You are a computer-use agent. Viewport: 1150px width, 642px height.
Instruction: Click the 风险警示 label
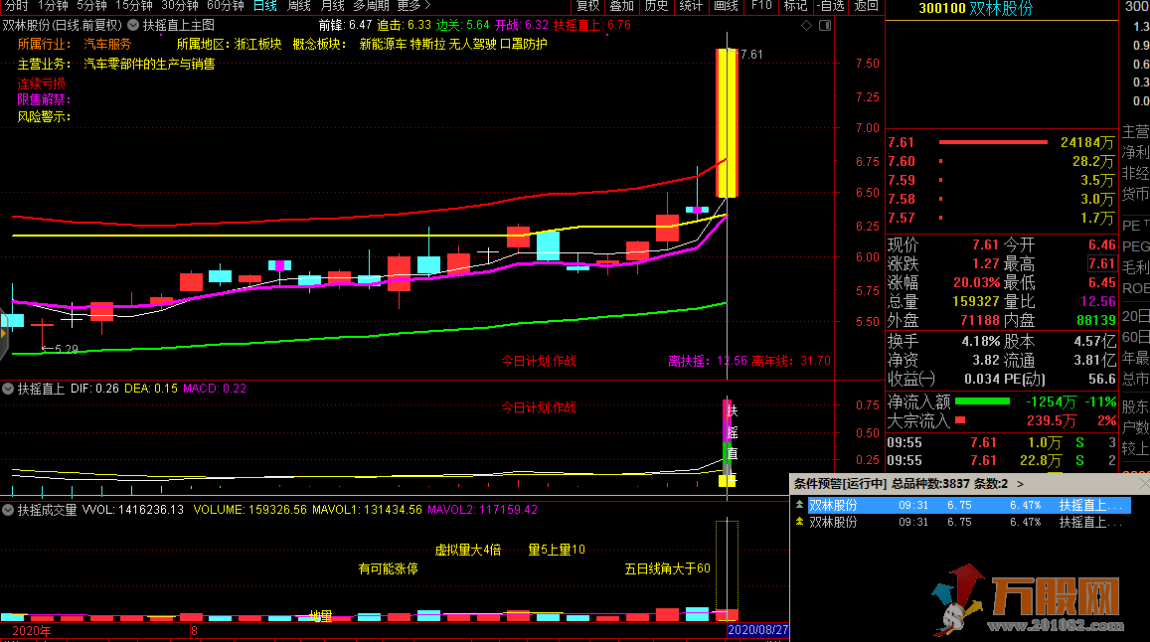tap(44, 116)
